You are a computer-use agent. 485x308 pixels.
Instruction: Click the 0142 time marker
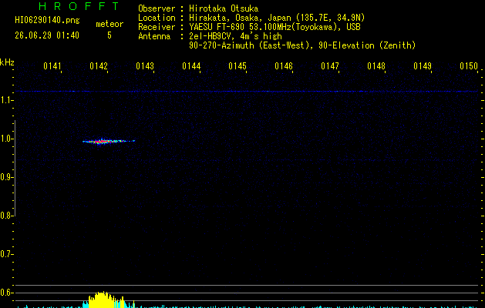pyautogui.click(x=99, y=66)
